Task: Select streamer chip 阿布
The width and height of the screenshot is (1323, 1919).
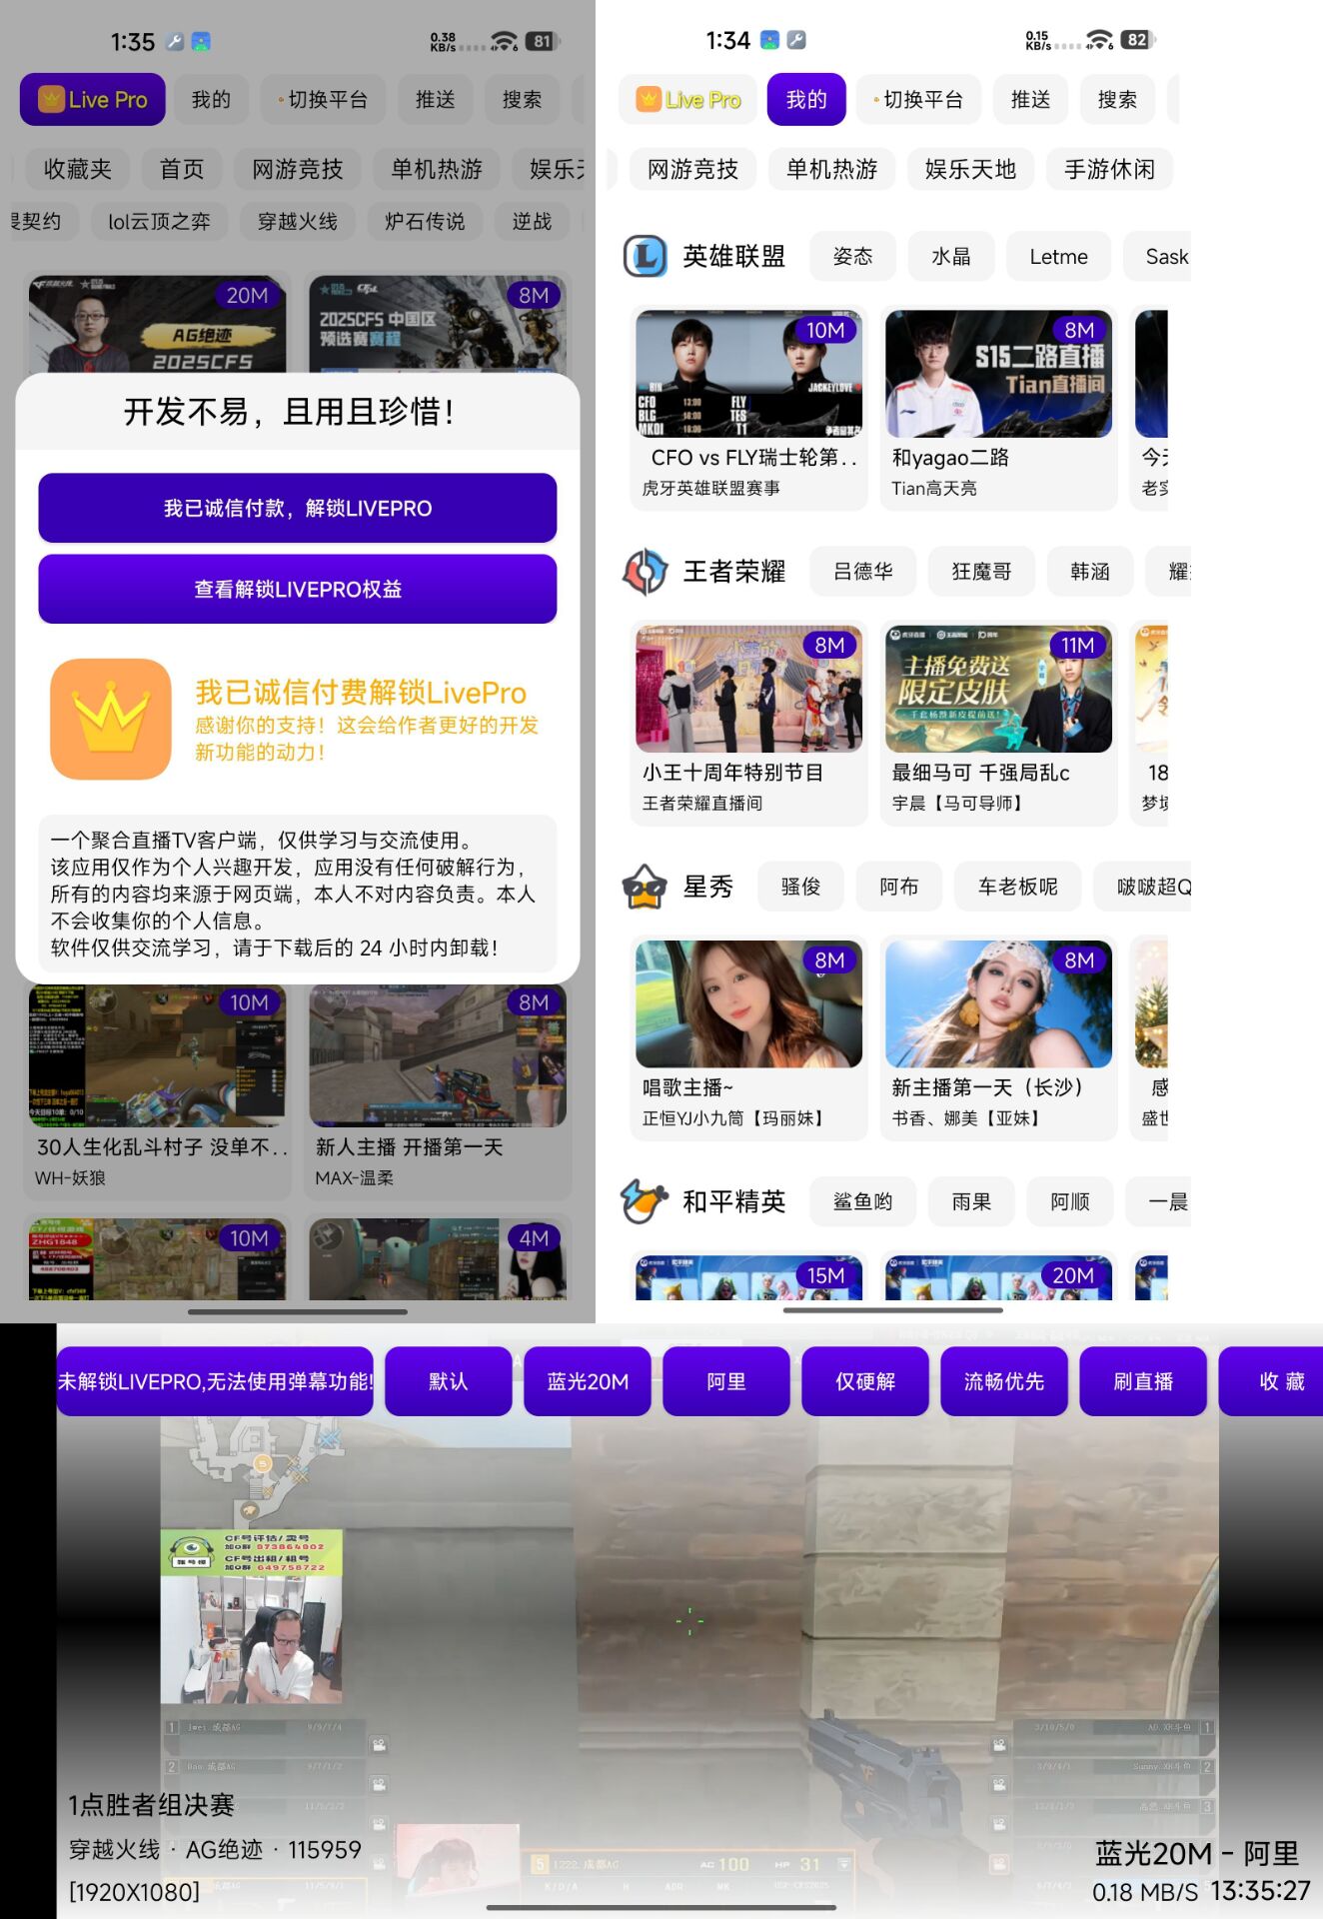Action: click(x=899, y=887)
